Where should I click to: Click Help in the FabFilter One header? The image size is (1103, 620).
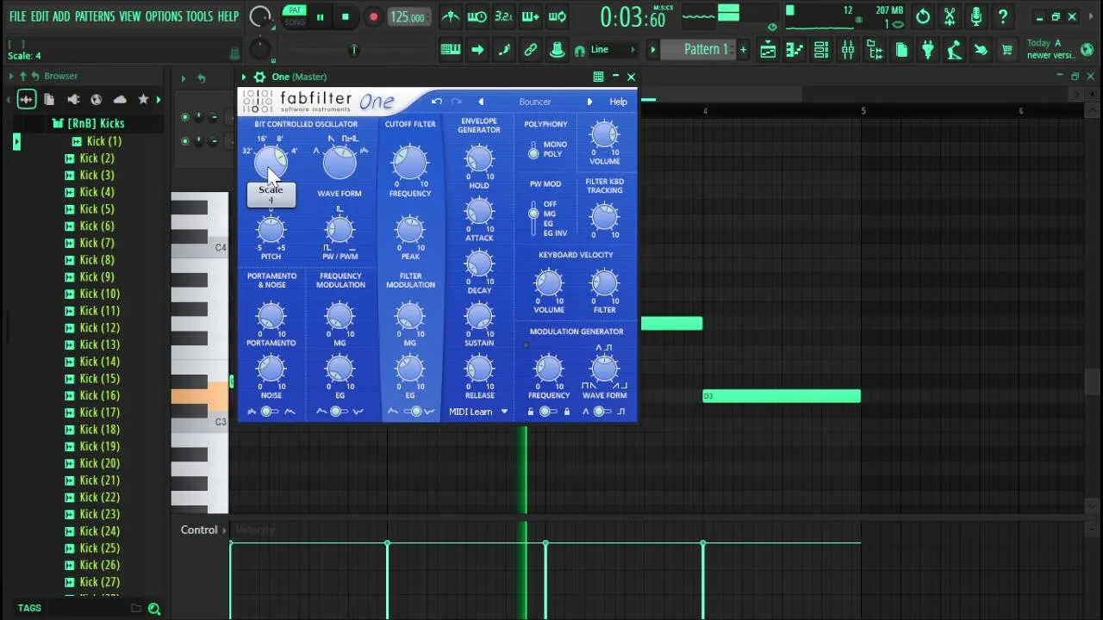tap(619, 102)
